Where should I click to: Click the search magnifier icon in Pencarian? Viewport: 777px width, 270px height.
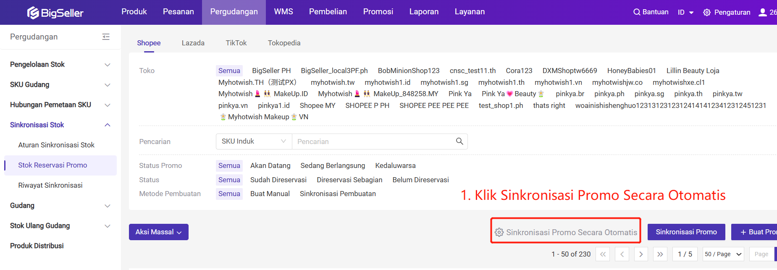pos(459,142)
